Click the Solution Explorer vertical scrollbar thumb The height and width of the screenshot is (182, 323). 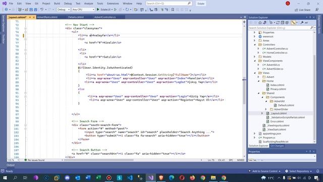pyautogui.click(x=314, y=97)
